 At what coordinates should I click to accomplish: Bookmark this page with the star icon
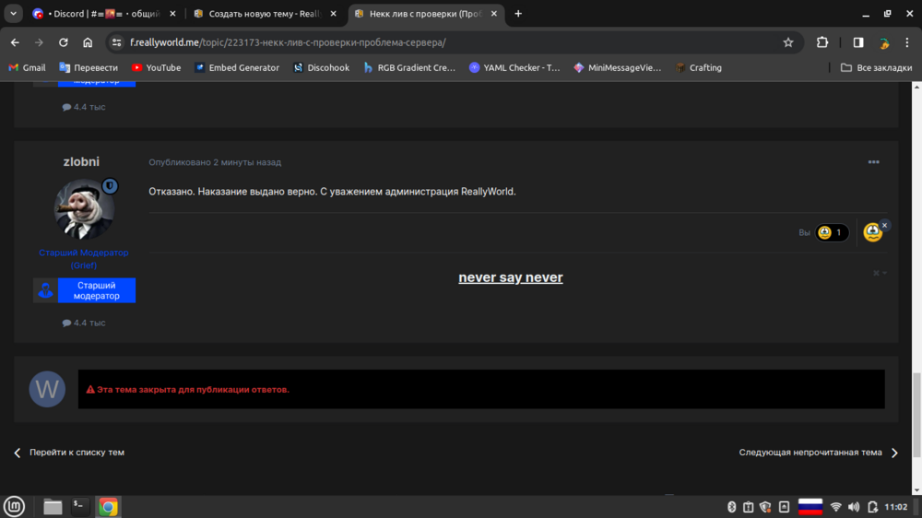(x=788, y=42)
